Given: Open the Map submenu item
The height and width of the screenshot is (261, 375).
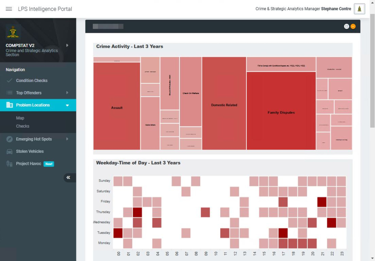Looking at the screenshot, I should 20,118.
